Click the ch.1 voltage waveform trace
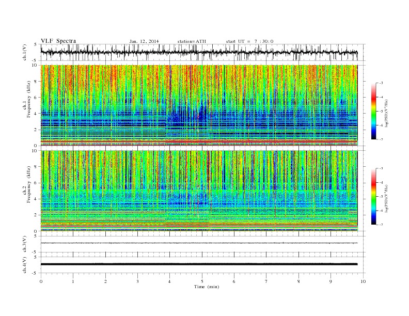The width and height of the screenshot is (409, 316). [x=199, y=52]
